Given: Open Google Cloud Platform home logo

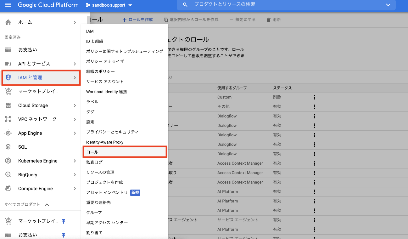Looking at the screenshot, I should (x=48, y=5).
